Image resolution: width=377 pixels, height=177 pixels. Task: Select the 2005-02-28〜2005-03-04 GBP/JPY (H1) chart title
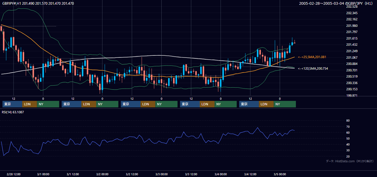(336, 4)
